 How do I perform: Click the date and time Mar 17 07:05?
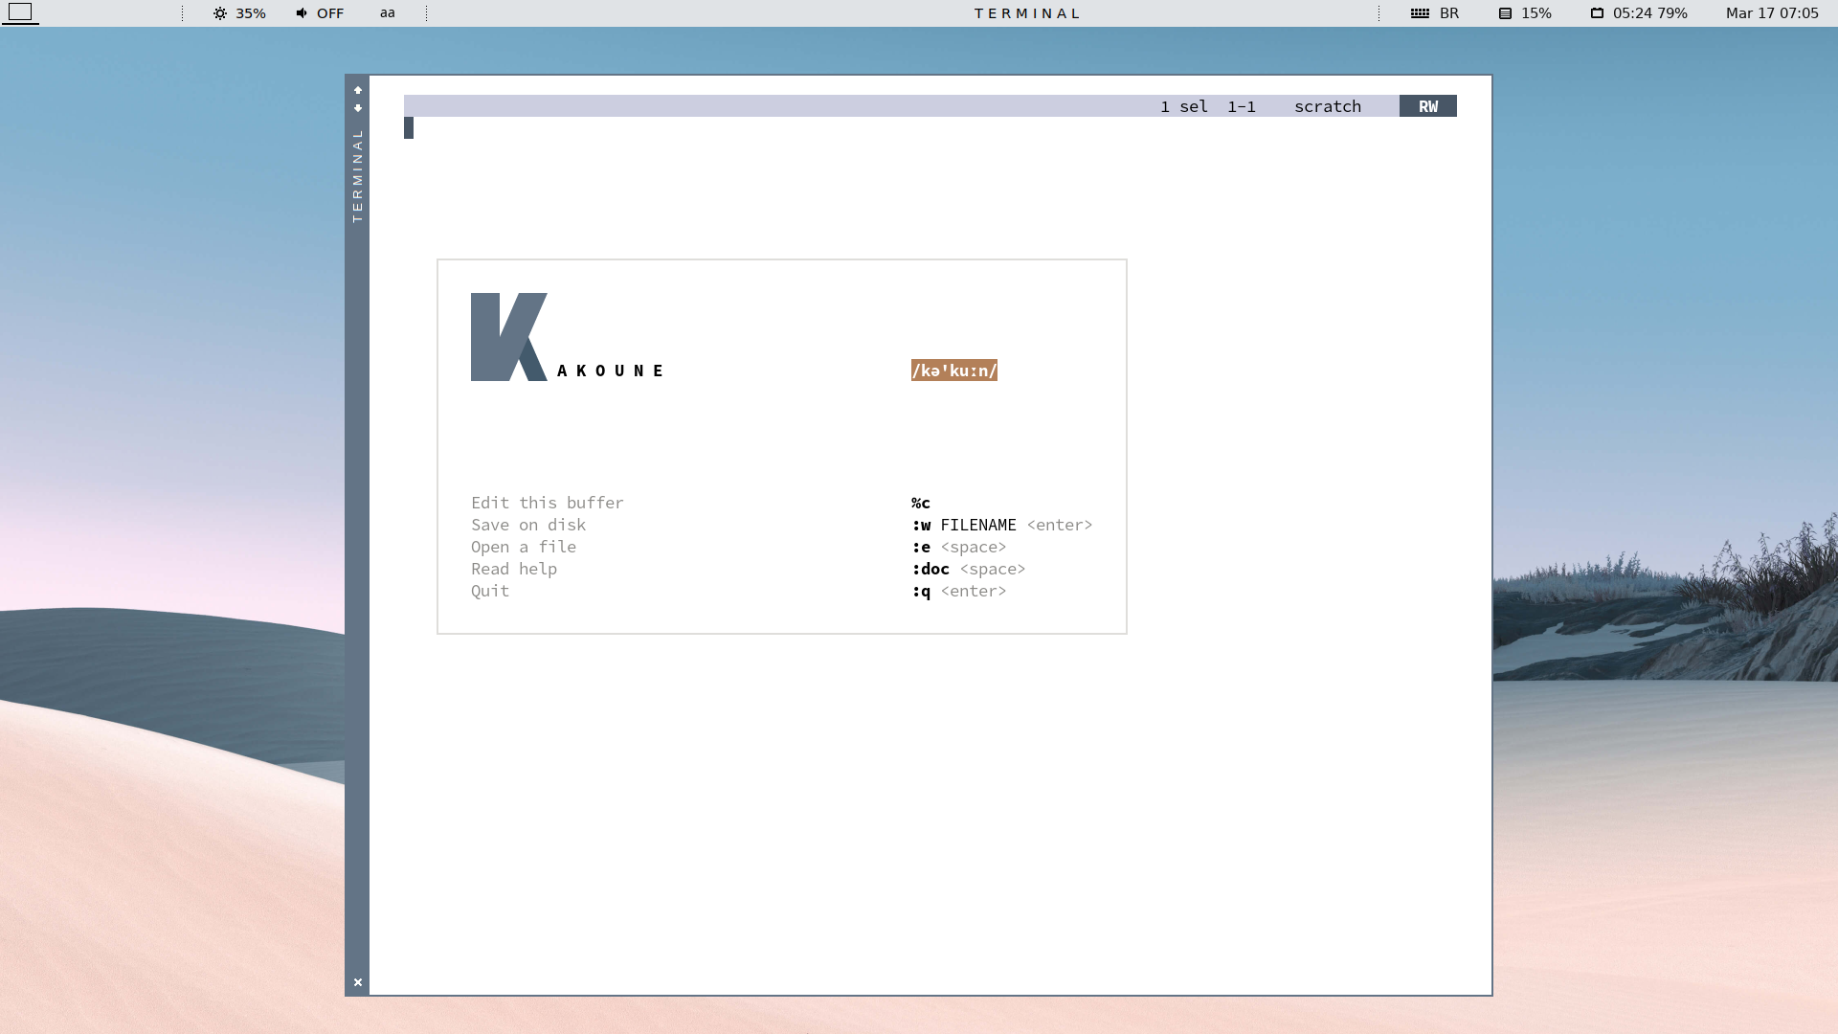pos(1771,13)
